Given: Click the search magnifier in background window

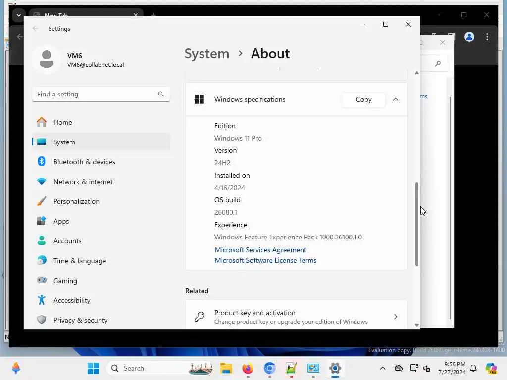Looking at the screenshot, I should (x=438, y=63).
